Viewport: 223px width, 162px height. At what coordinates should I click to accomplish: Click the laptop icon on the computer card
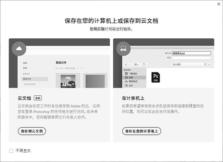coord(123,49)
